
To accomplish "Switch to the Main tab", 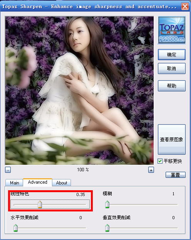I will pyautogui.click(x=14, y=183).
